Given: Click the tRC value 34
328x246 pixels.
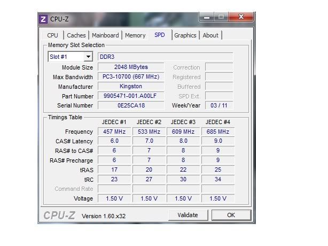Looking at the screenshot, I should [218, 179].
